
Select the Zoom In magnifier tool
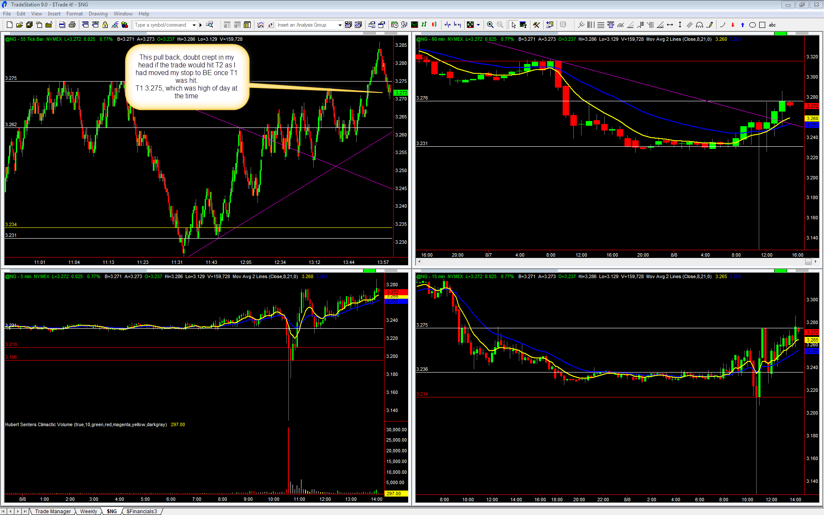(x=490, y=25)
